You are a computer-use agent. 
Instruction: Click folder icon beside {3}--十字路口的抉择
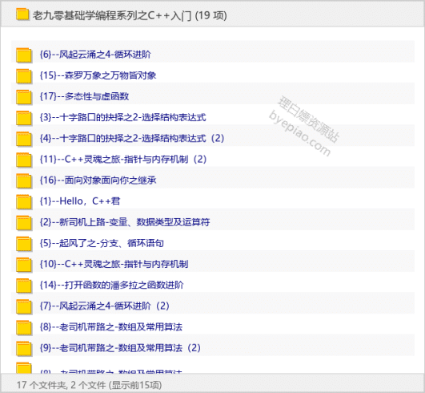pos(24,118)
